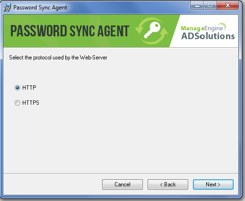This screenshot has width=245, height=201.
Task: Minimize the Password Sync Agent window
Action: click(197, 6)
